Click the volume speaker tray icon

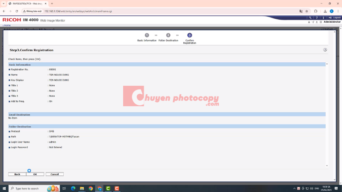[x=312, y=189]
